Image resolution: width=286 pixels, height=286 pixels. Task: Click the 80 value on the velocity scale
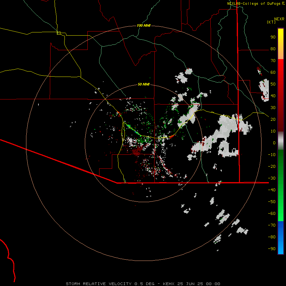click(x=273, y=49)
